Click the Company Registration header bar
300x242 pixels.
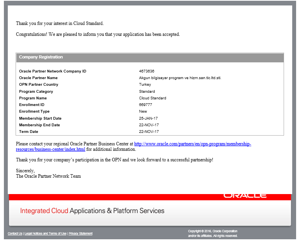click(x=150, y=57)
